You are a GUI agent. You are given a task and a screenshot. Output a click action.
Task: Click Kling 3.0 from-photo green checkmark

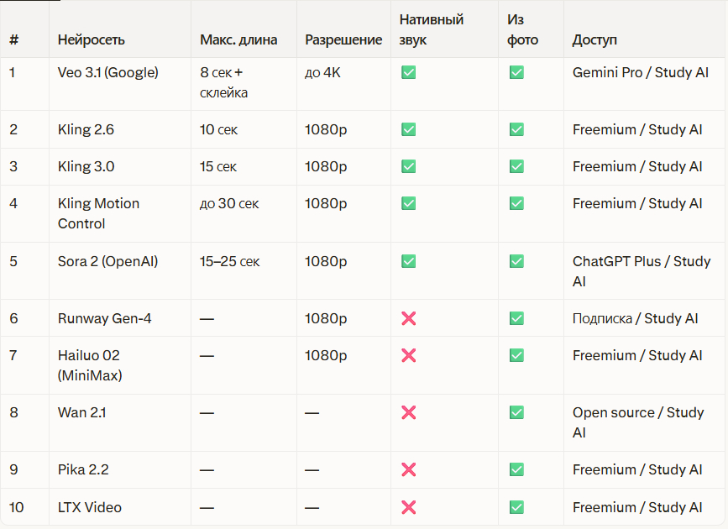tap(516, 166)
